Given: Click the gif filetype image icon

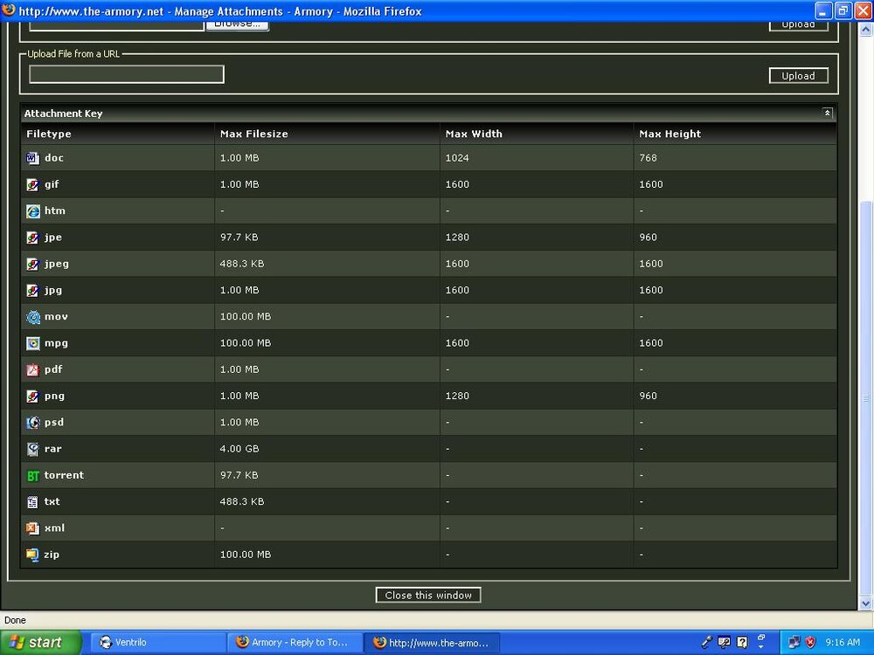Looking at the screenshot, I should (x=33, y=185).
